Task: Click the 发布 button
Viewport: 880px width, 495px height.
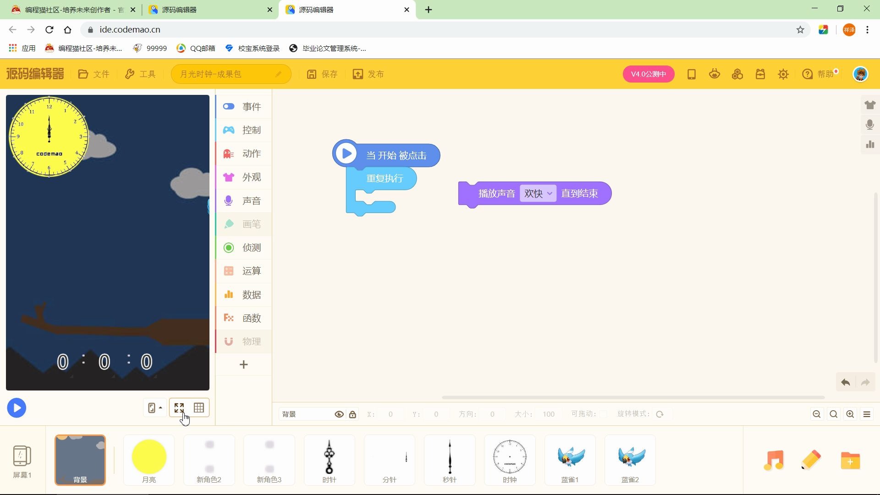Action: click(x=368, y=74)
